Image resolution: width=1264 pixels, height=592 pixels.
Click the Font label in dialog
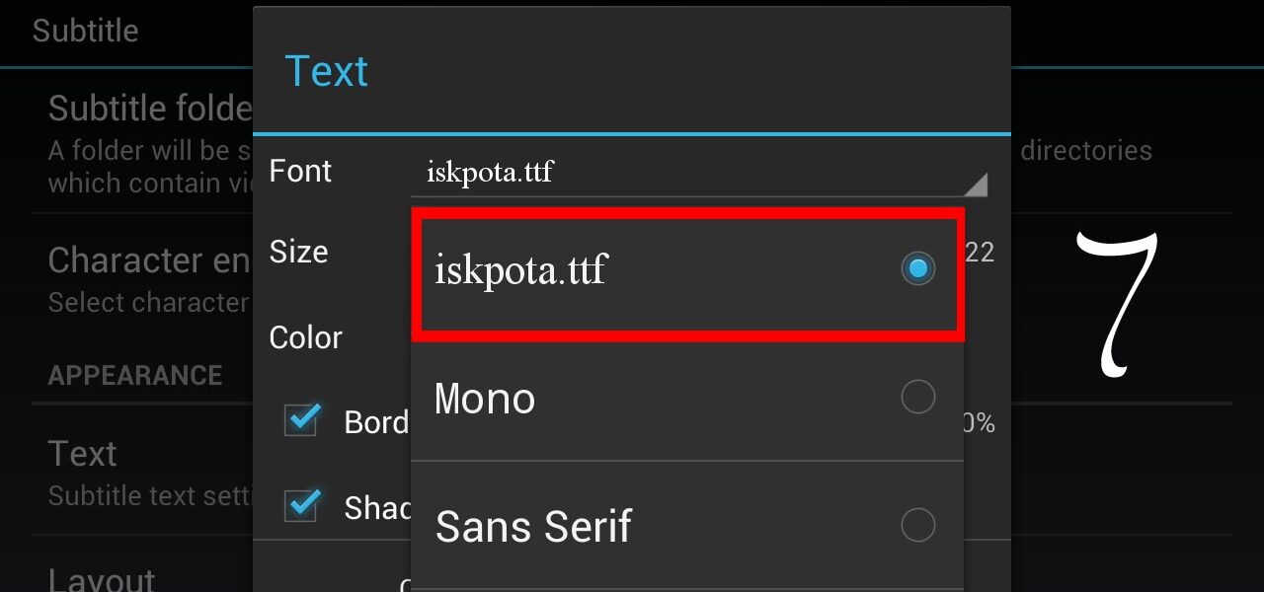click(x=300, y=171)
